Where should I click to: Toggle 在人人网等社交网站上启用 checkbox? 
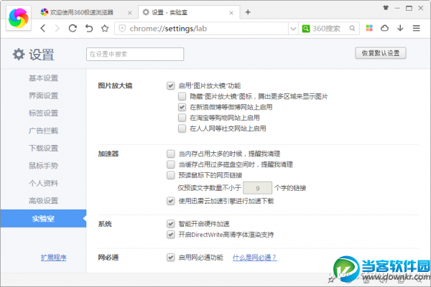pyautogui.click(x=182, y=128)
